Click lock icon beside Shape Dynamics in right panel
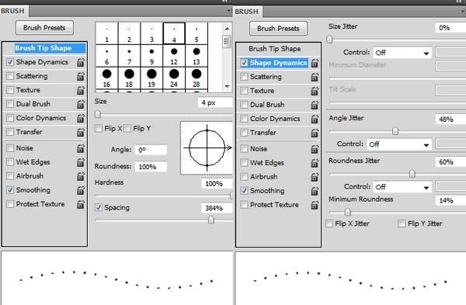This screenshot has width=466, height=305. 315,63
